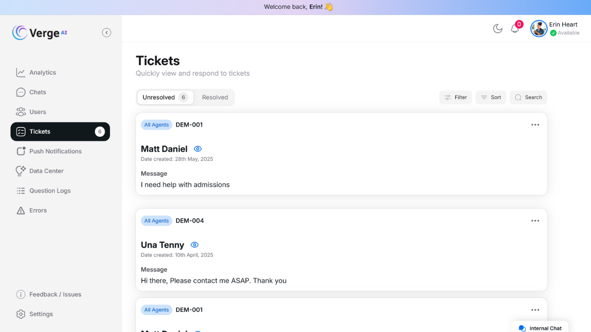Screen dimensions: 591x332
Task: Switch to the Resolved tab
Action: (215, 97)
